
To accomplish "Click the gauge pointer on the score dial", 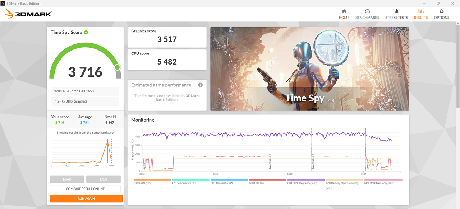I will pyautogui.click(x=118, y=67).
